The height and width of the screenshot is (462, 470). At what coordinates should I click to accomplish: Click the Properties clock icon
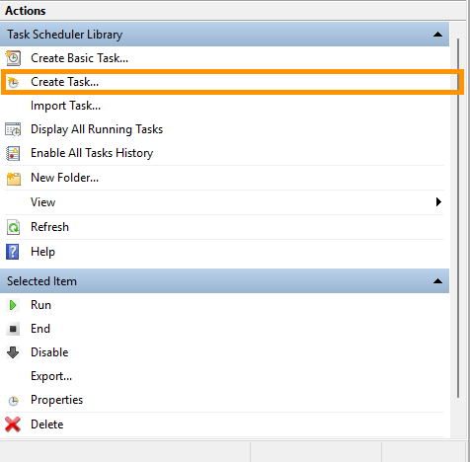coord(13,401)
